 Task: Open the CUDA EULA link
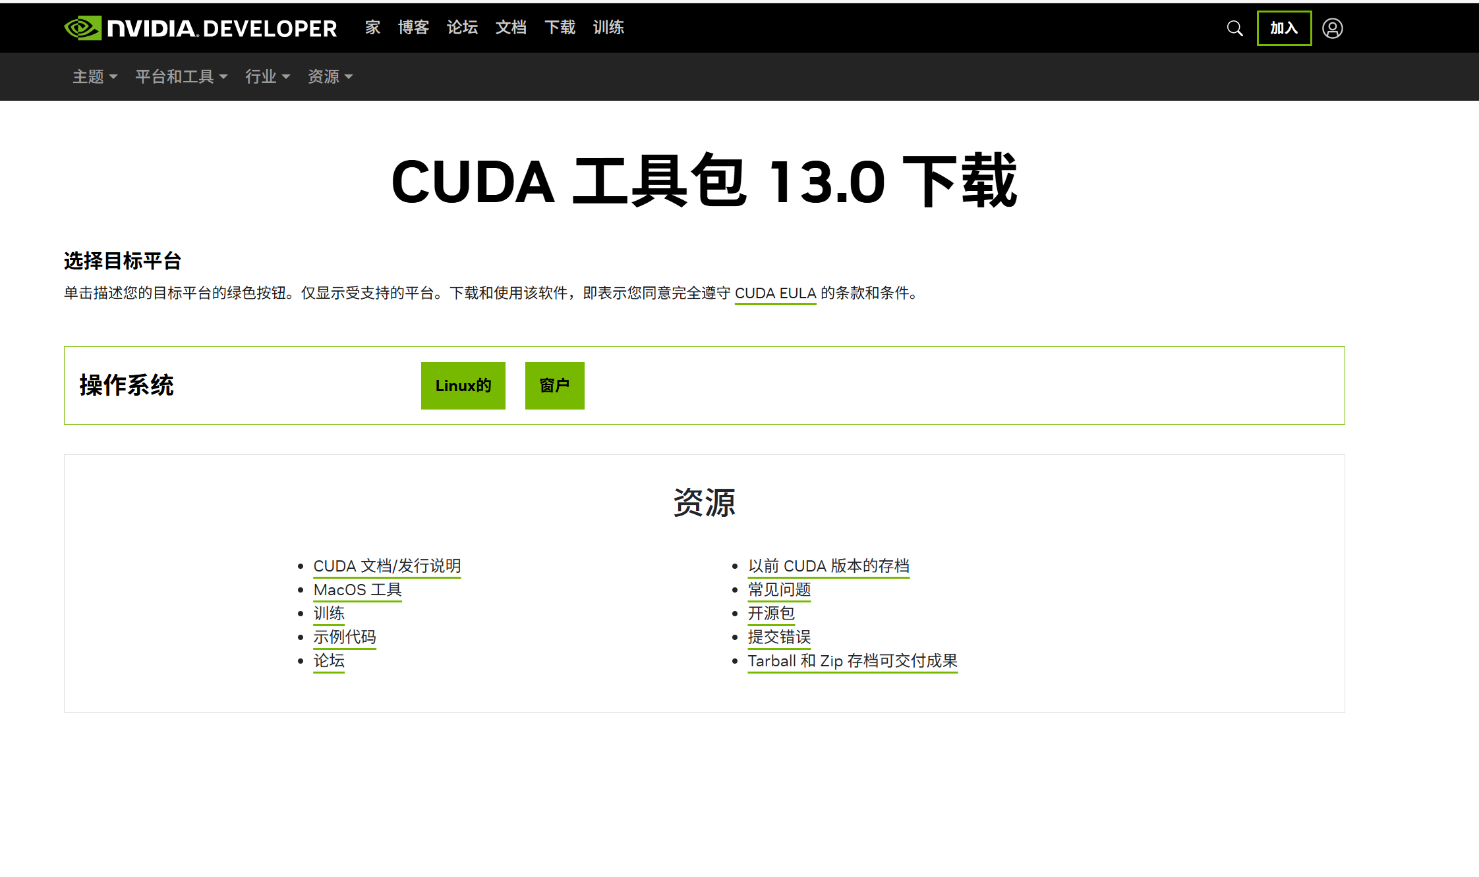775,294
